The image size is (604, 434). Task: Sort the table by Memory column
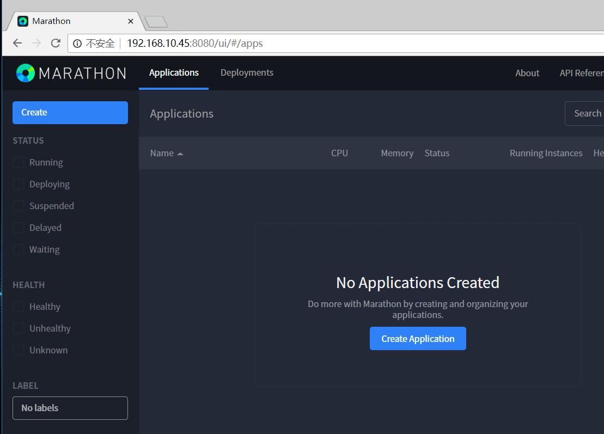pyautogui.click(x=397, y=153)
